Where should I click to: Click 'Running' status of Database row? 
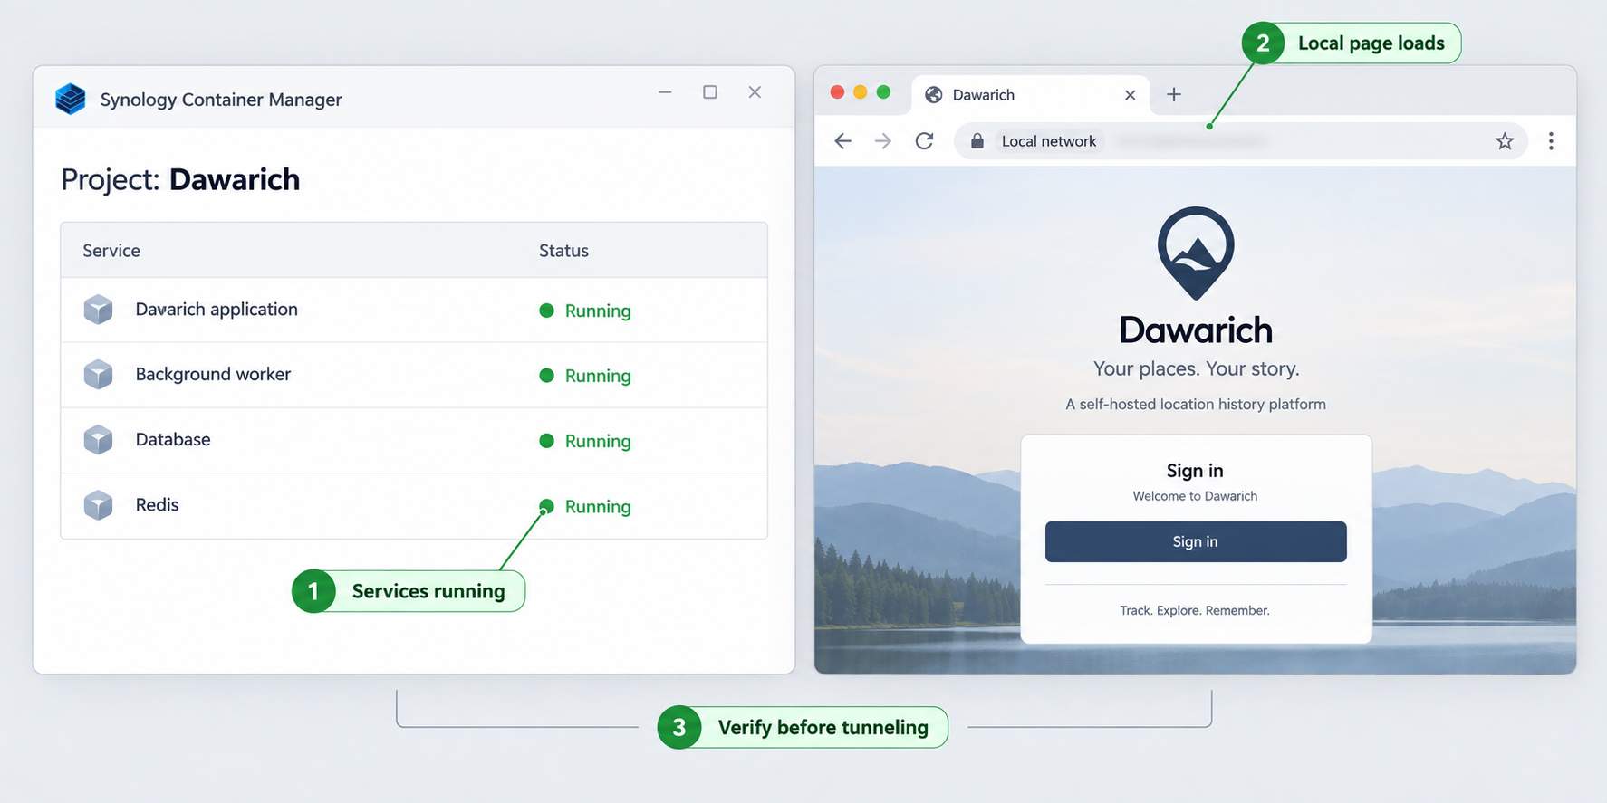pos(598,441)
